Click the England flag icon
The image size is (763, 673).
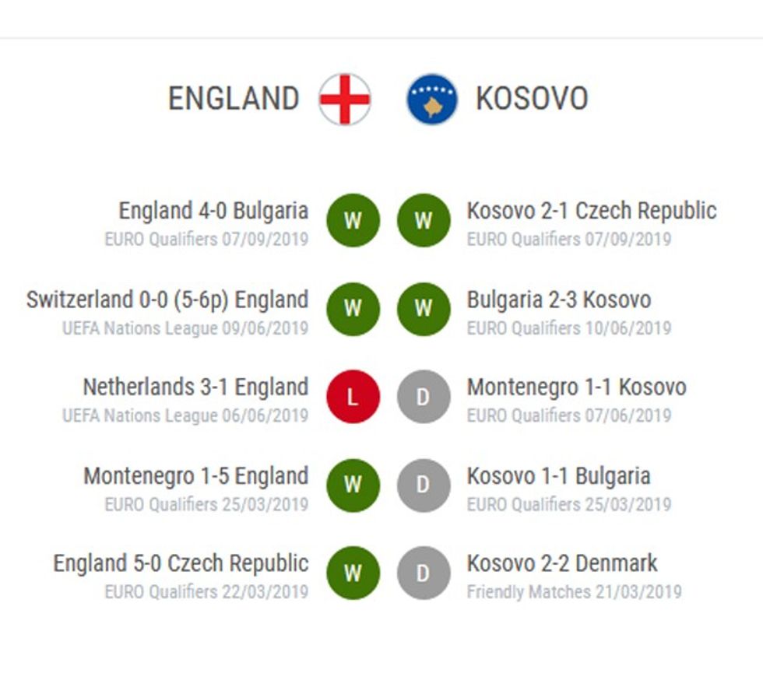(345, 100)
